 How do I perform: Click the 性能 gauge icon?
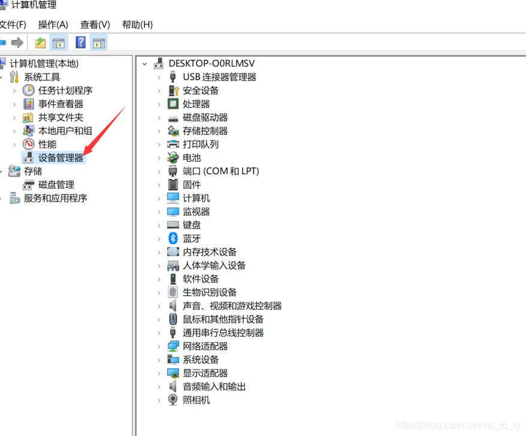pyautogui.click(x=29, y=144)
